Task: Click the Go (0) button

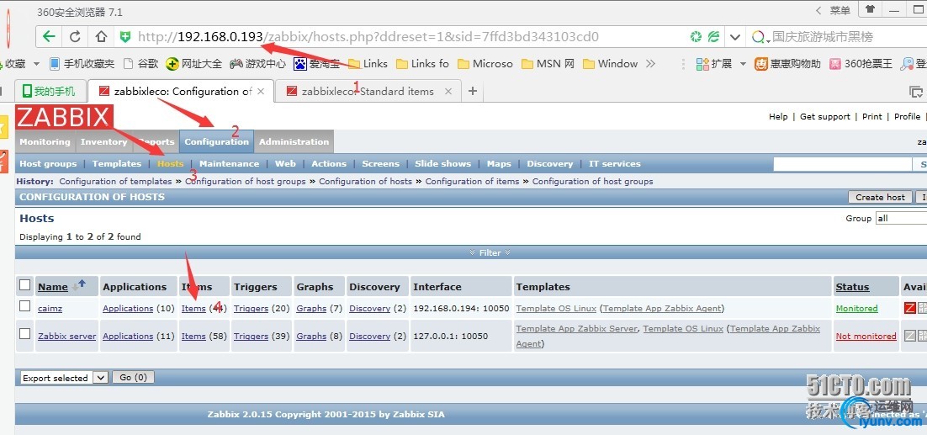Action: tap(133, 377)
